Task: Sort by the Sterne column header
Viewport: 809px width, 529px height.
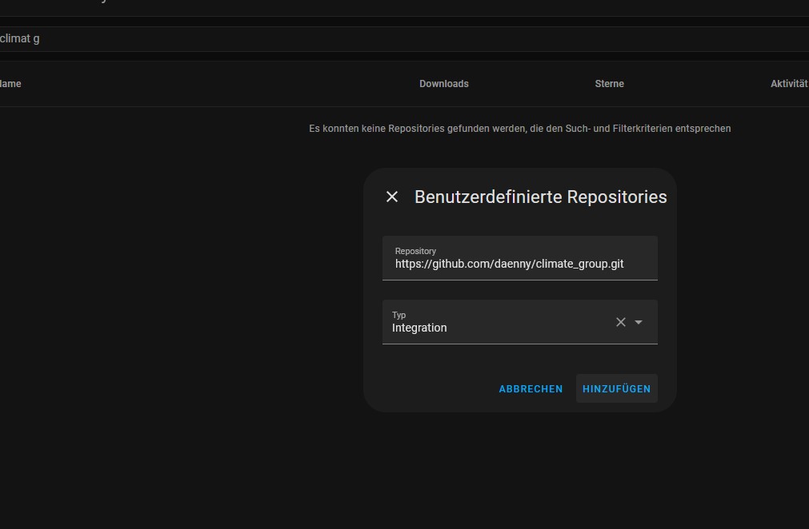Action: [x=609, y=83]
